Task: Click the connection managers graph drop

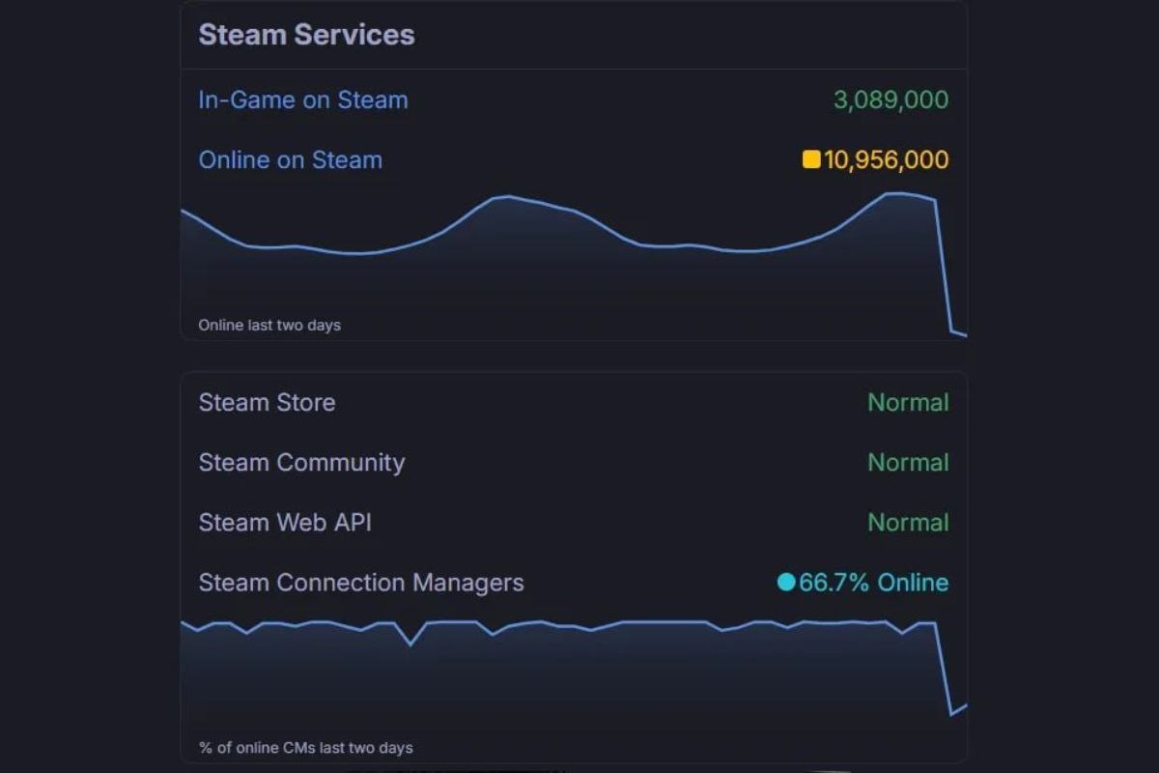Action: point(944,669)
